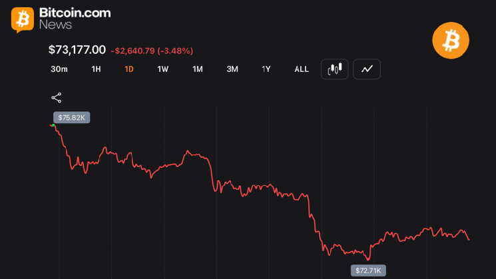Select the ALL time range
Screen dimensions: 496x279
[302, 69]
